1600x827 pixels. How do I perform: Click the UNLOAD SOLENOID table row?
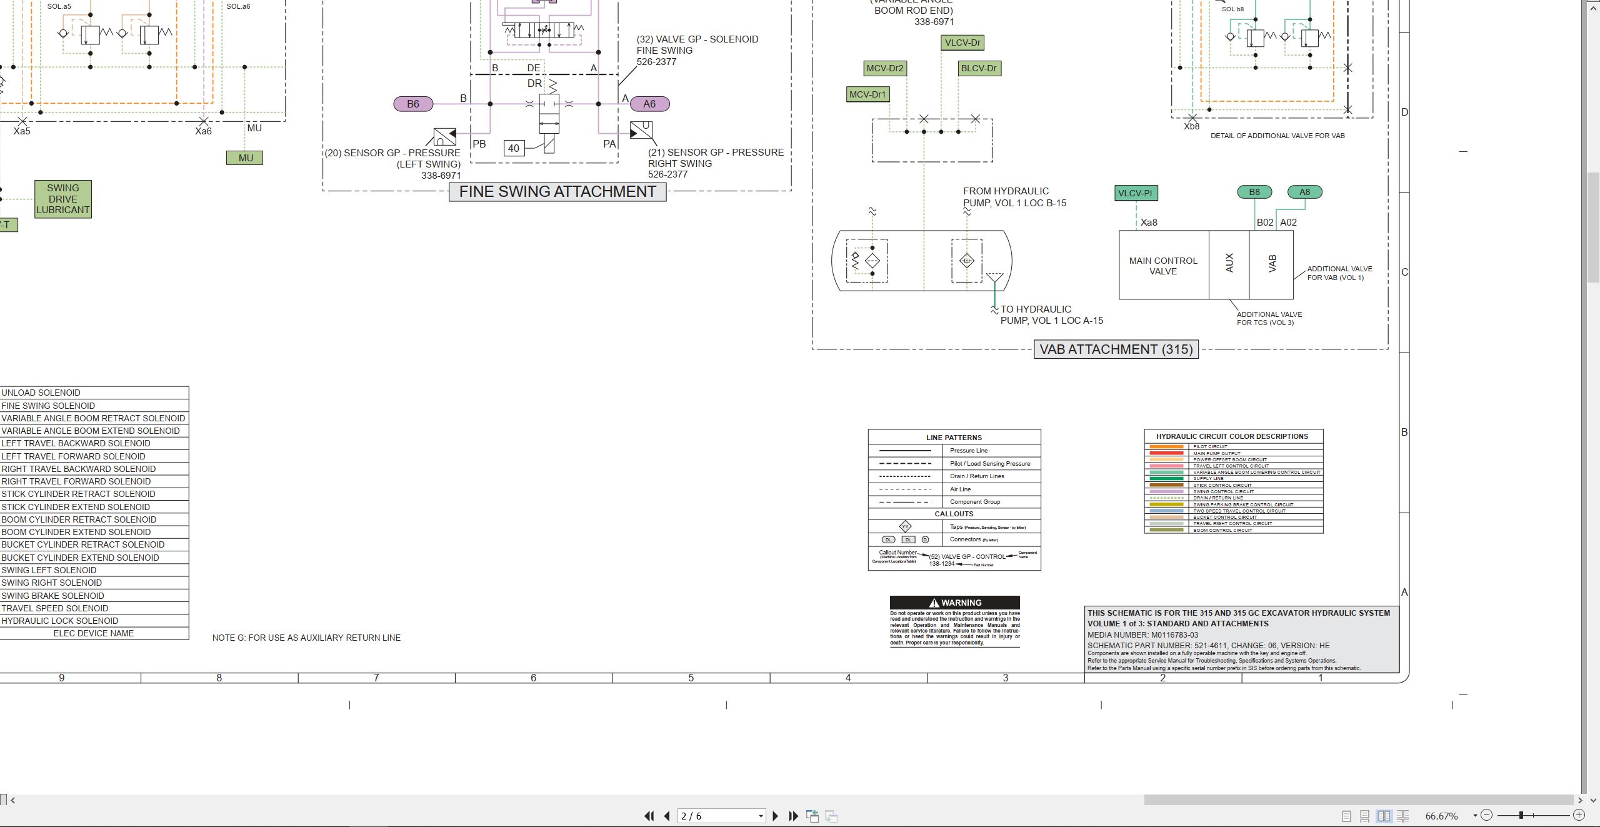pyautogui.click(x=94, y=393)
